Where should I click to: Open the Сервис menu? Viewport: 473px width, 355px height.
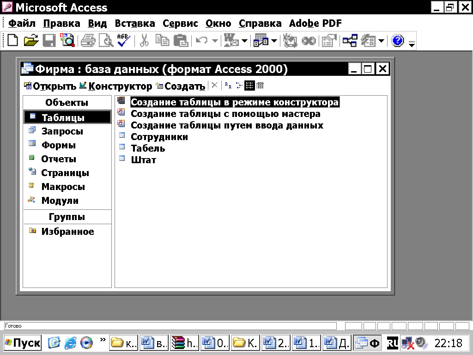180,23
